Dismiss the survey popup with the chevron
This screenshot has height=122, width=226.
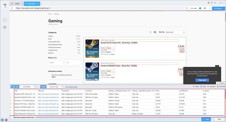[217, 66]
